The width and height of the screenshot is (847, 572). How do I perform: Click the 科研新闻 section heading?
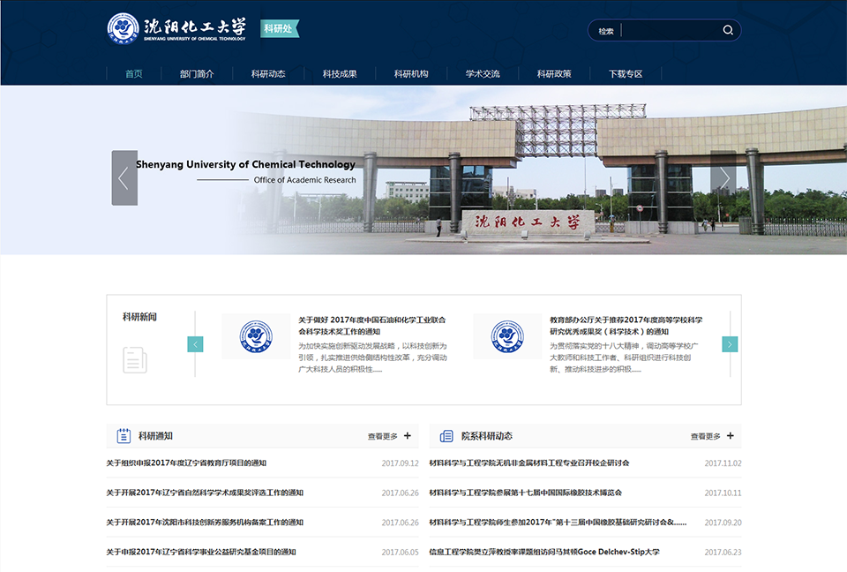click(x=139, y=317)
